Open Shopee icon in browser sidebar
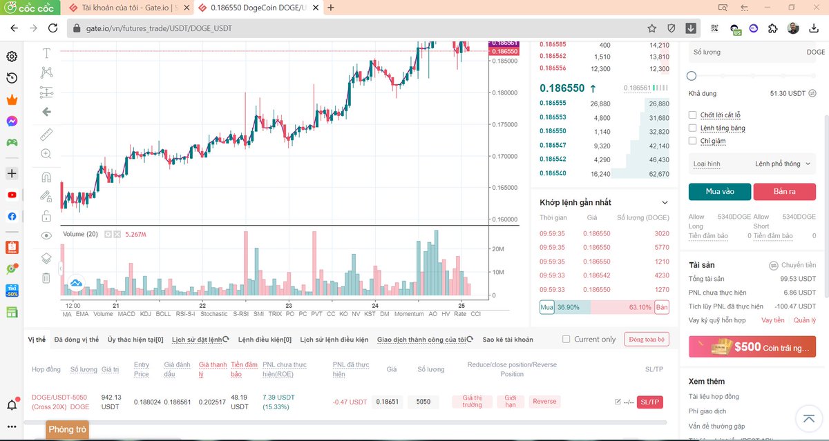The image size is (829, 441). point(12,246)
